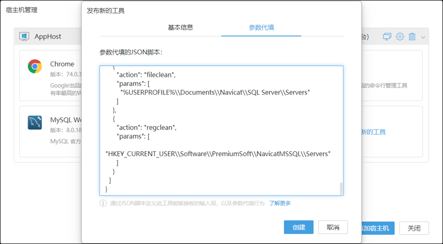This screenshot has width=443, height=244.
Task: Click the 添加宿主机 button
Action: pos(378,228)
